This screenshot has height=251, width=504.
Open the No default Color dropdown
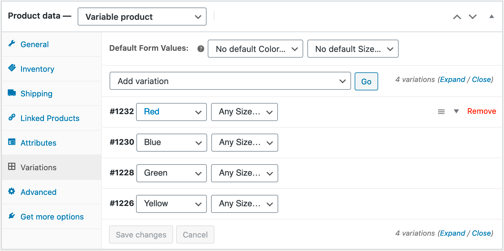click(x=255, y=49)
